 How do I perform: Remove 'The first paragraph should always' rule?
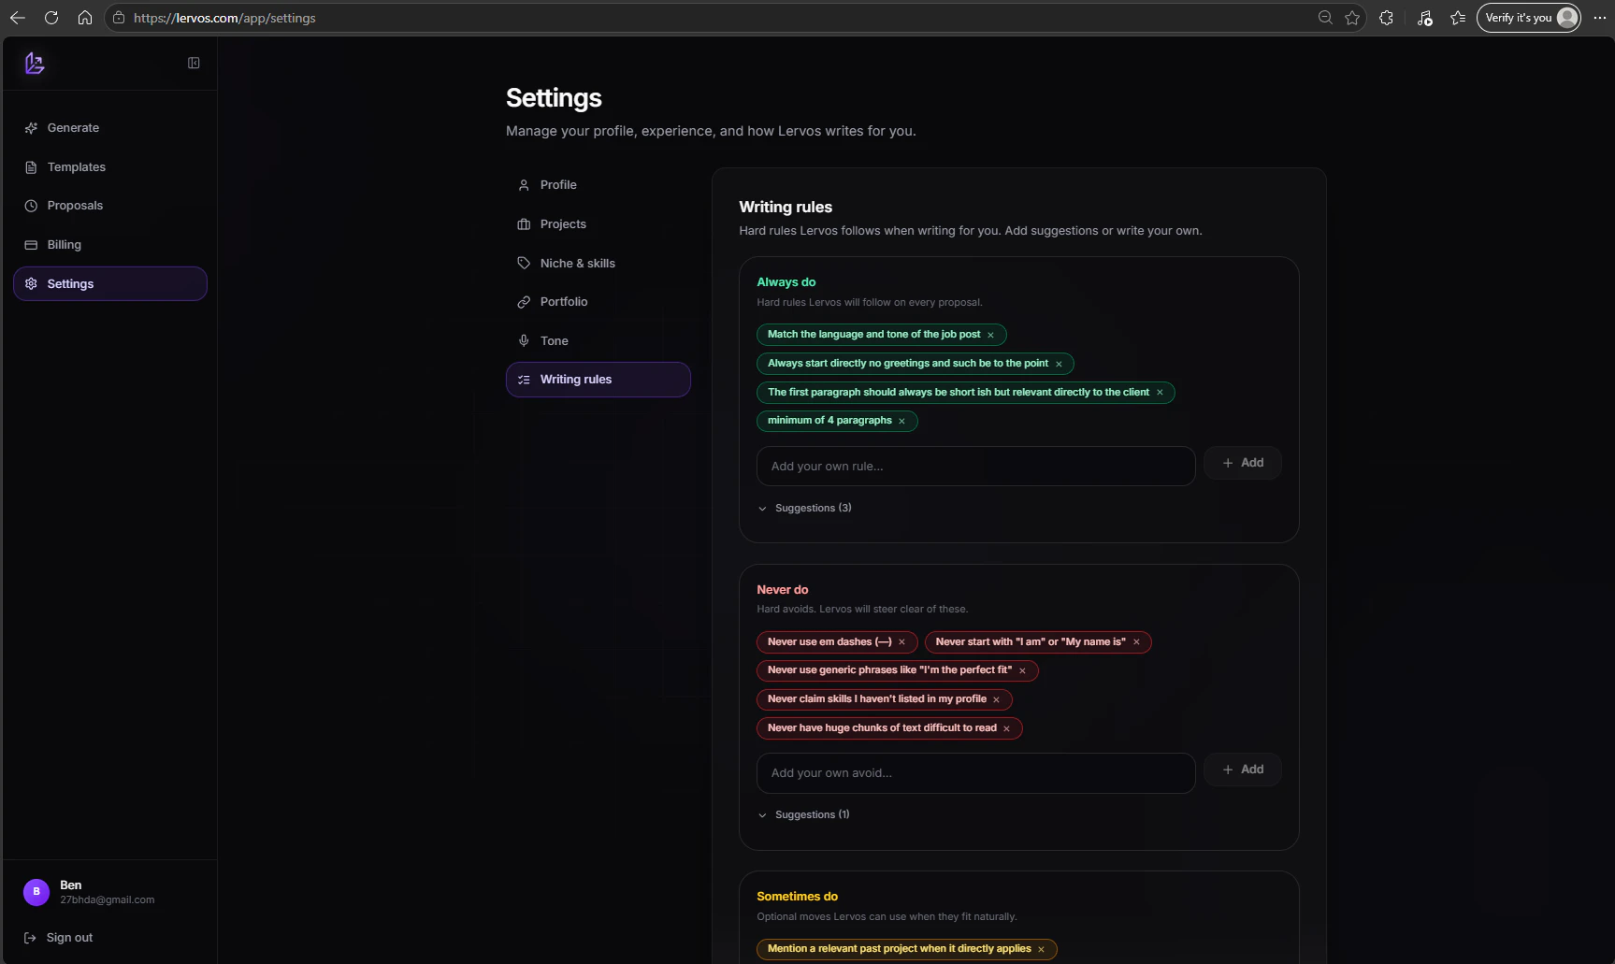(1160, 393)
